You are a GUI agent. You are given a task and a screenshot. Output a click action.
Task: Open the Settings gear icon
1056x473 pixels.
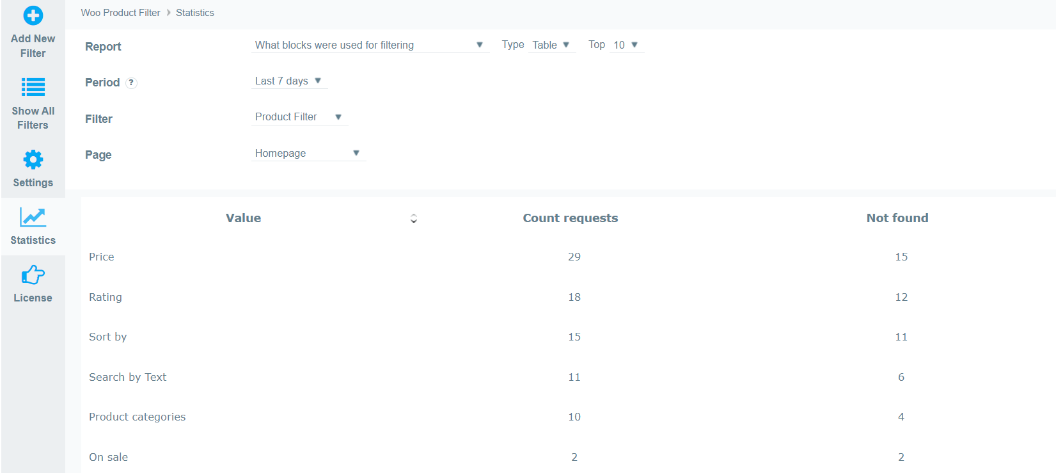33,159
